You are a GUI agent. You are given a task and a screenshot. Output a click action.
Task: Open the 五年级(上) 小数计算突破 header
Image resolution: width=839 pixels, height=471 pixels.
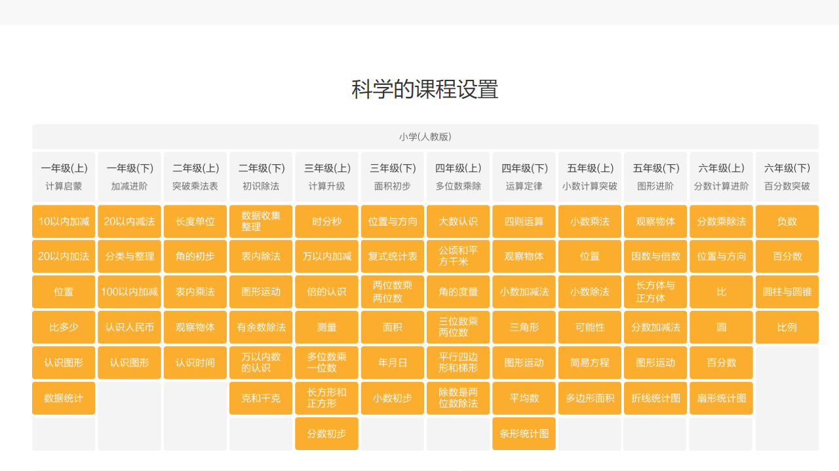pyautogui.click(x=590, y=177)
